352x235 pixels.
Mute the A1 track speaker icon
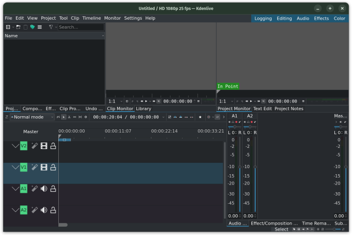44,188
